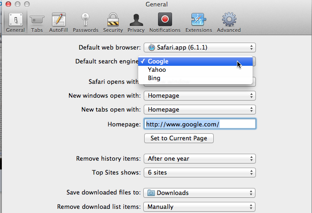
Task: Open the New windows open with dropdown
Action: pos(200,95)
